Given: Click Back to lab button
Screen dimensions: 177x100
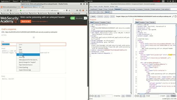Looking at the screenshot, I should click(x=26, y=21).
